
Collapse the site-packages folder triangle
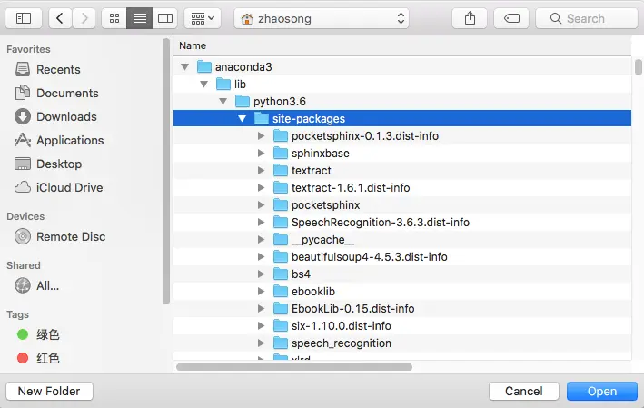point(242,118)
